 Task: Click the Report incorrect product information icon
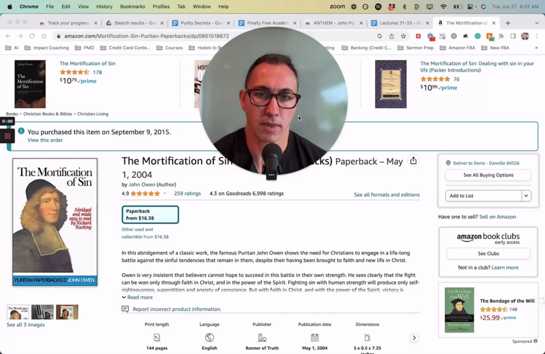coord(125,309)
